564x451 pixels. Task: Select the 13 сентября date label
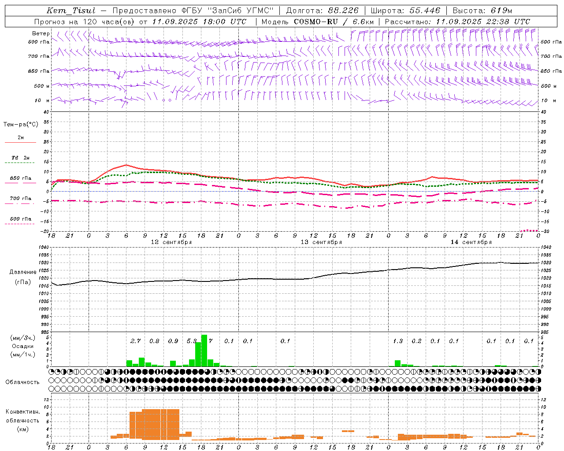pyautogui.click(x=321, y=242)
